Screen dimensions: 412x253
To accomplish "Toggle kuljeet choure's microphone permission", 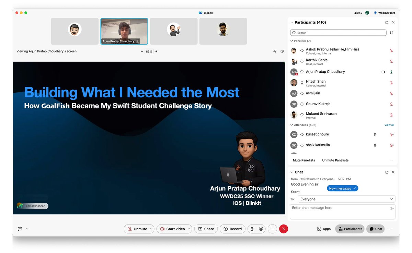I will click(x=392, y=135).
